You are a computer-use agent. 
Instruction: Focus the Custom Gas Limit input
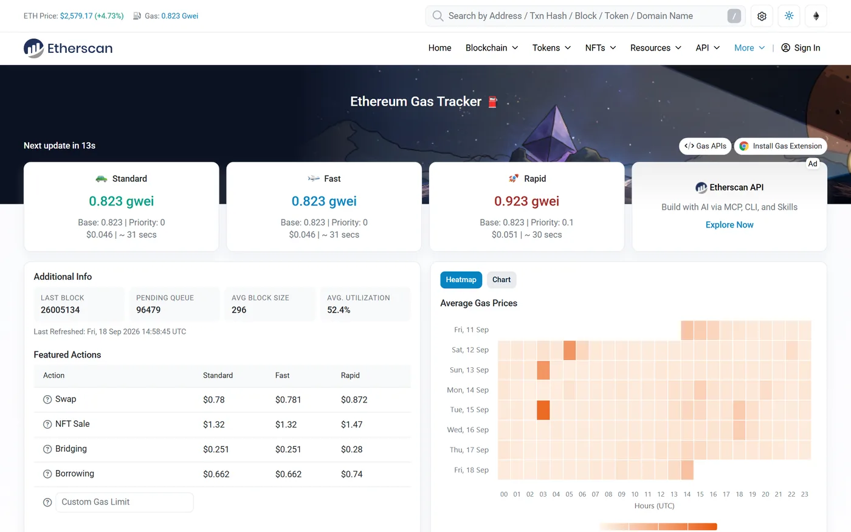[x=125, y=502]
